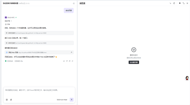Click the green spark icon next to SOLO MTC
The height and width of the screenshot is (105, 190).
[x=16, y=18]
